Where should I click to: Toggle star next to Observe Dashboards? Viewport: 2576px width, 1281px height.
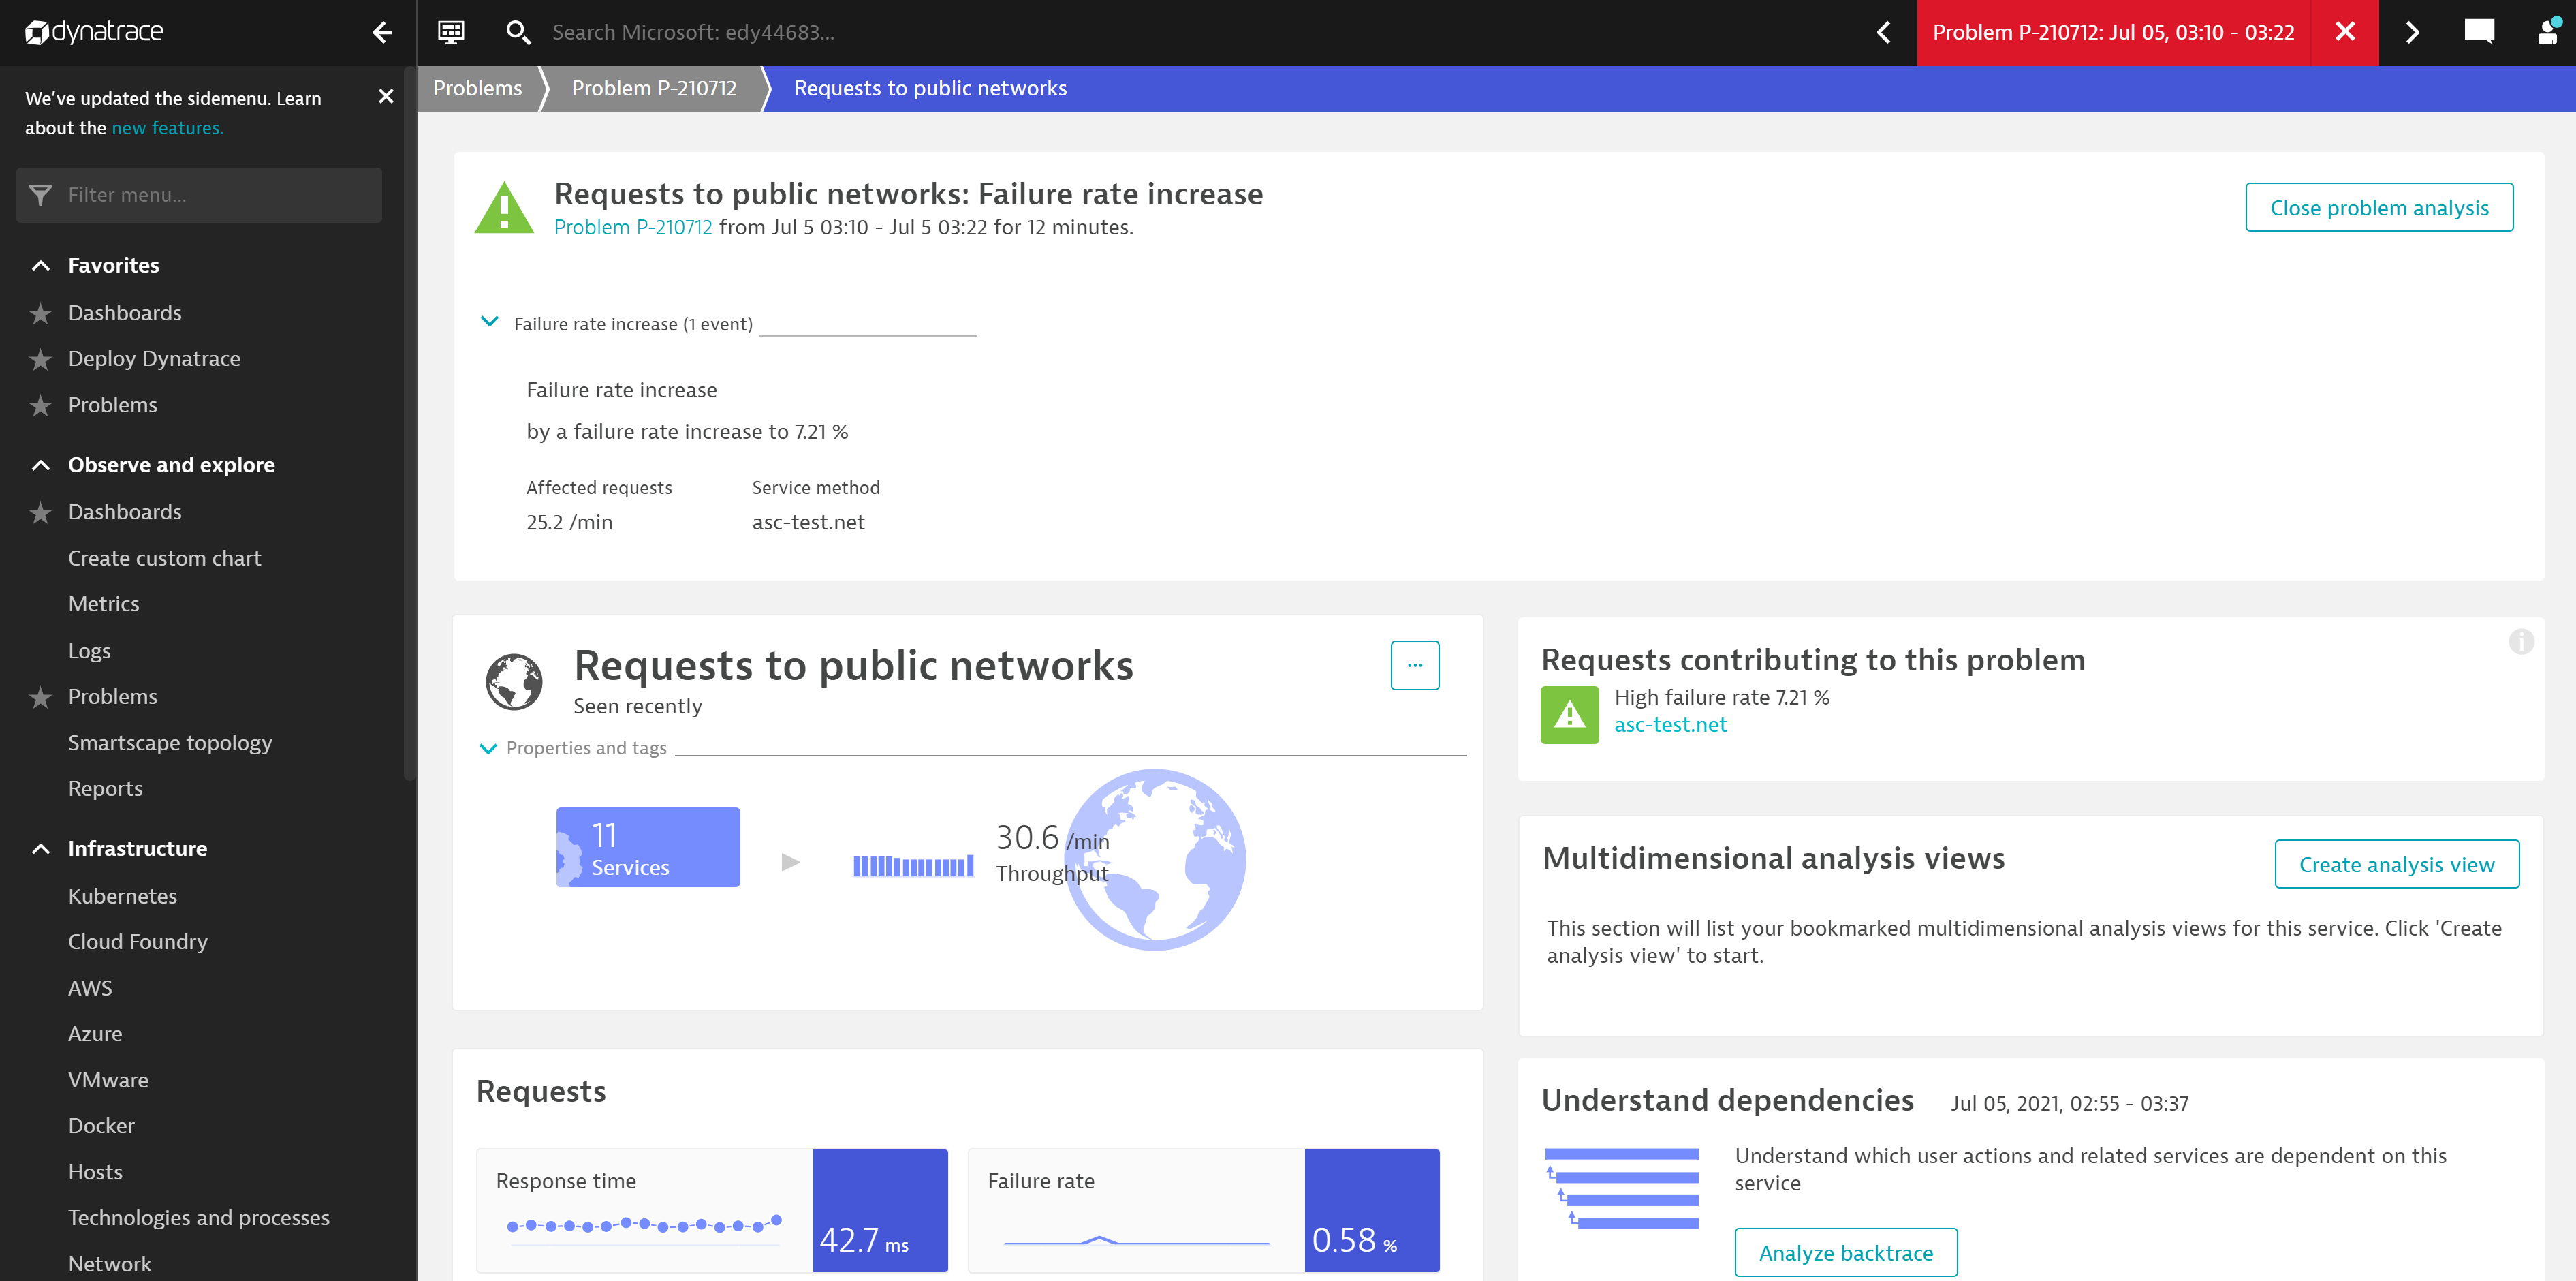point(40,512)
